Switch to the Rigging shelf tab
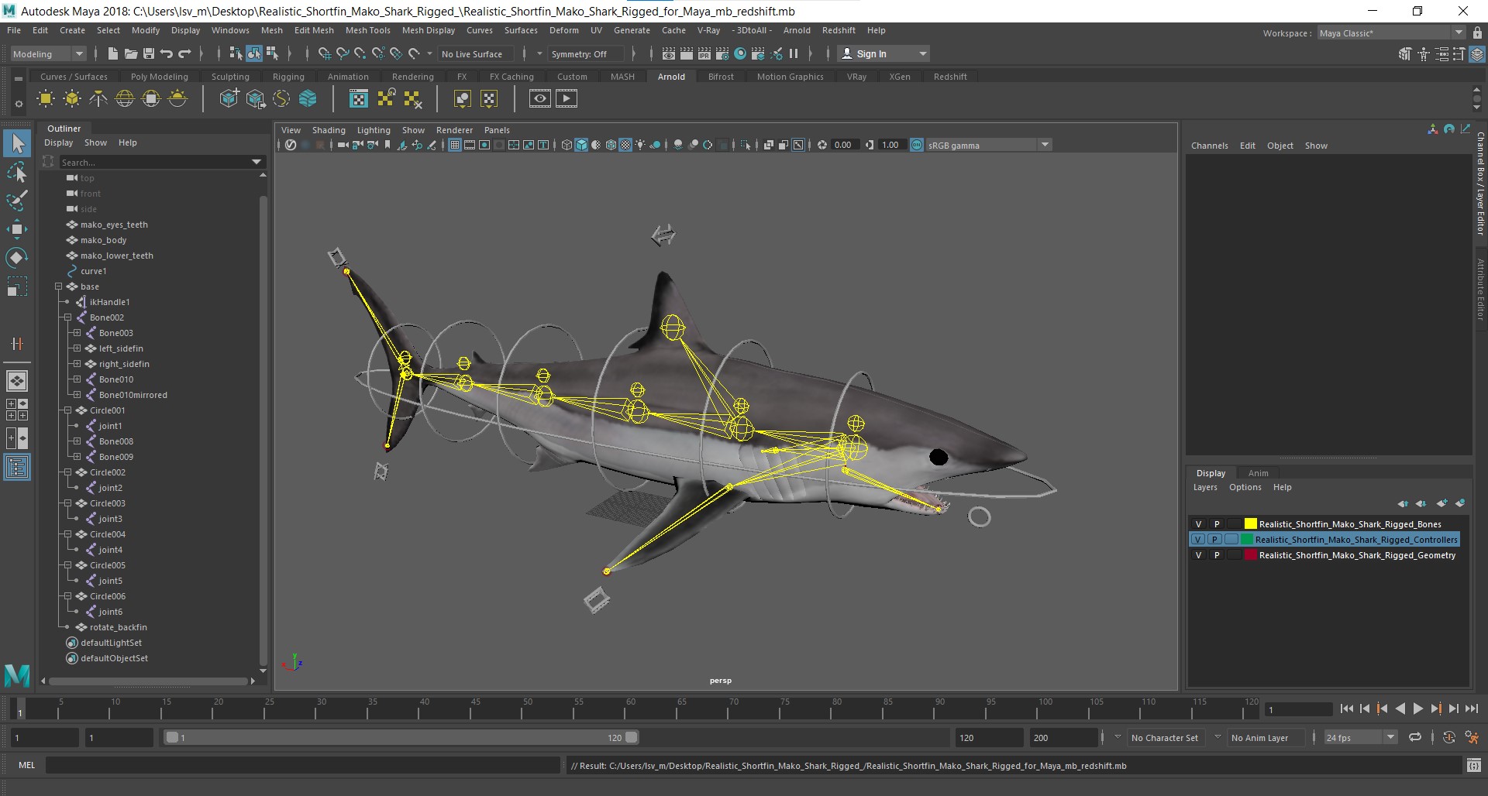The width and height of the screenshot is (1488, 796). [x=288, y=77]
